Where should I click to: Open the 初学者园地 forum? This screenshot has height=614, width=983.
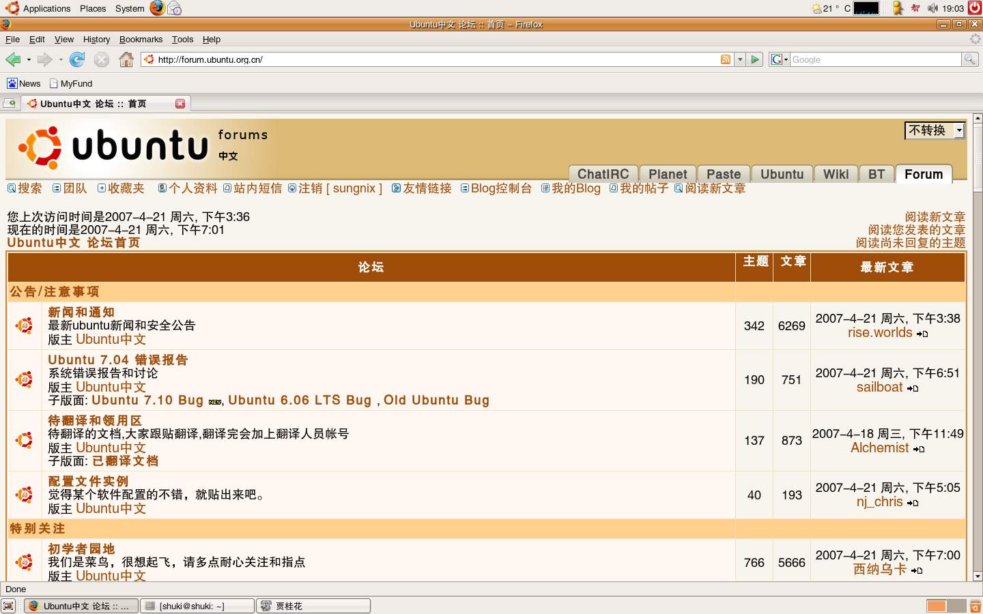81,549
